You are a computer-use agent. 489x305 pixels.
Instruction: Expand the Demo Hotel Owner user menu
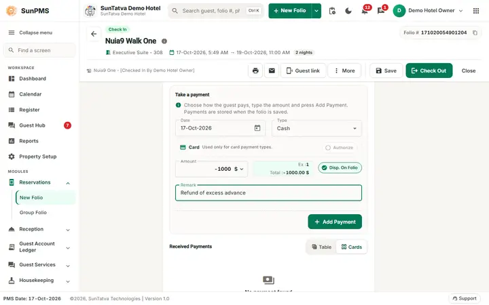tap(461, 11)
